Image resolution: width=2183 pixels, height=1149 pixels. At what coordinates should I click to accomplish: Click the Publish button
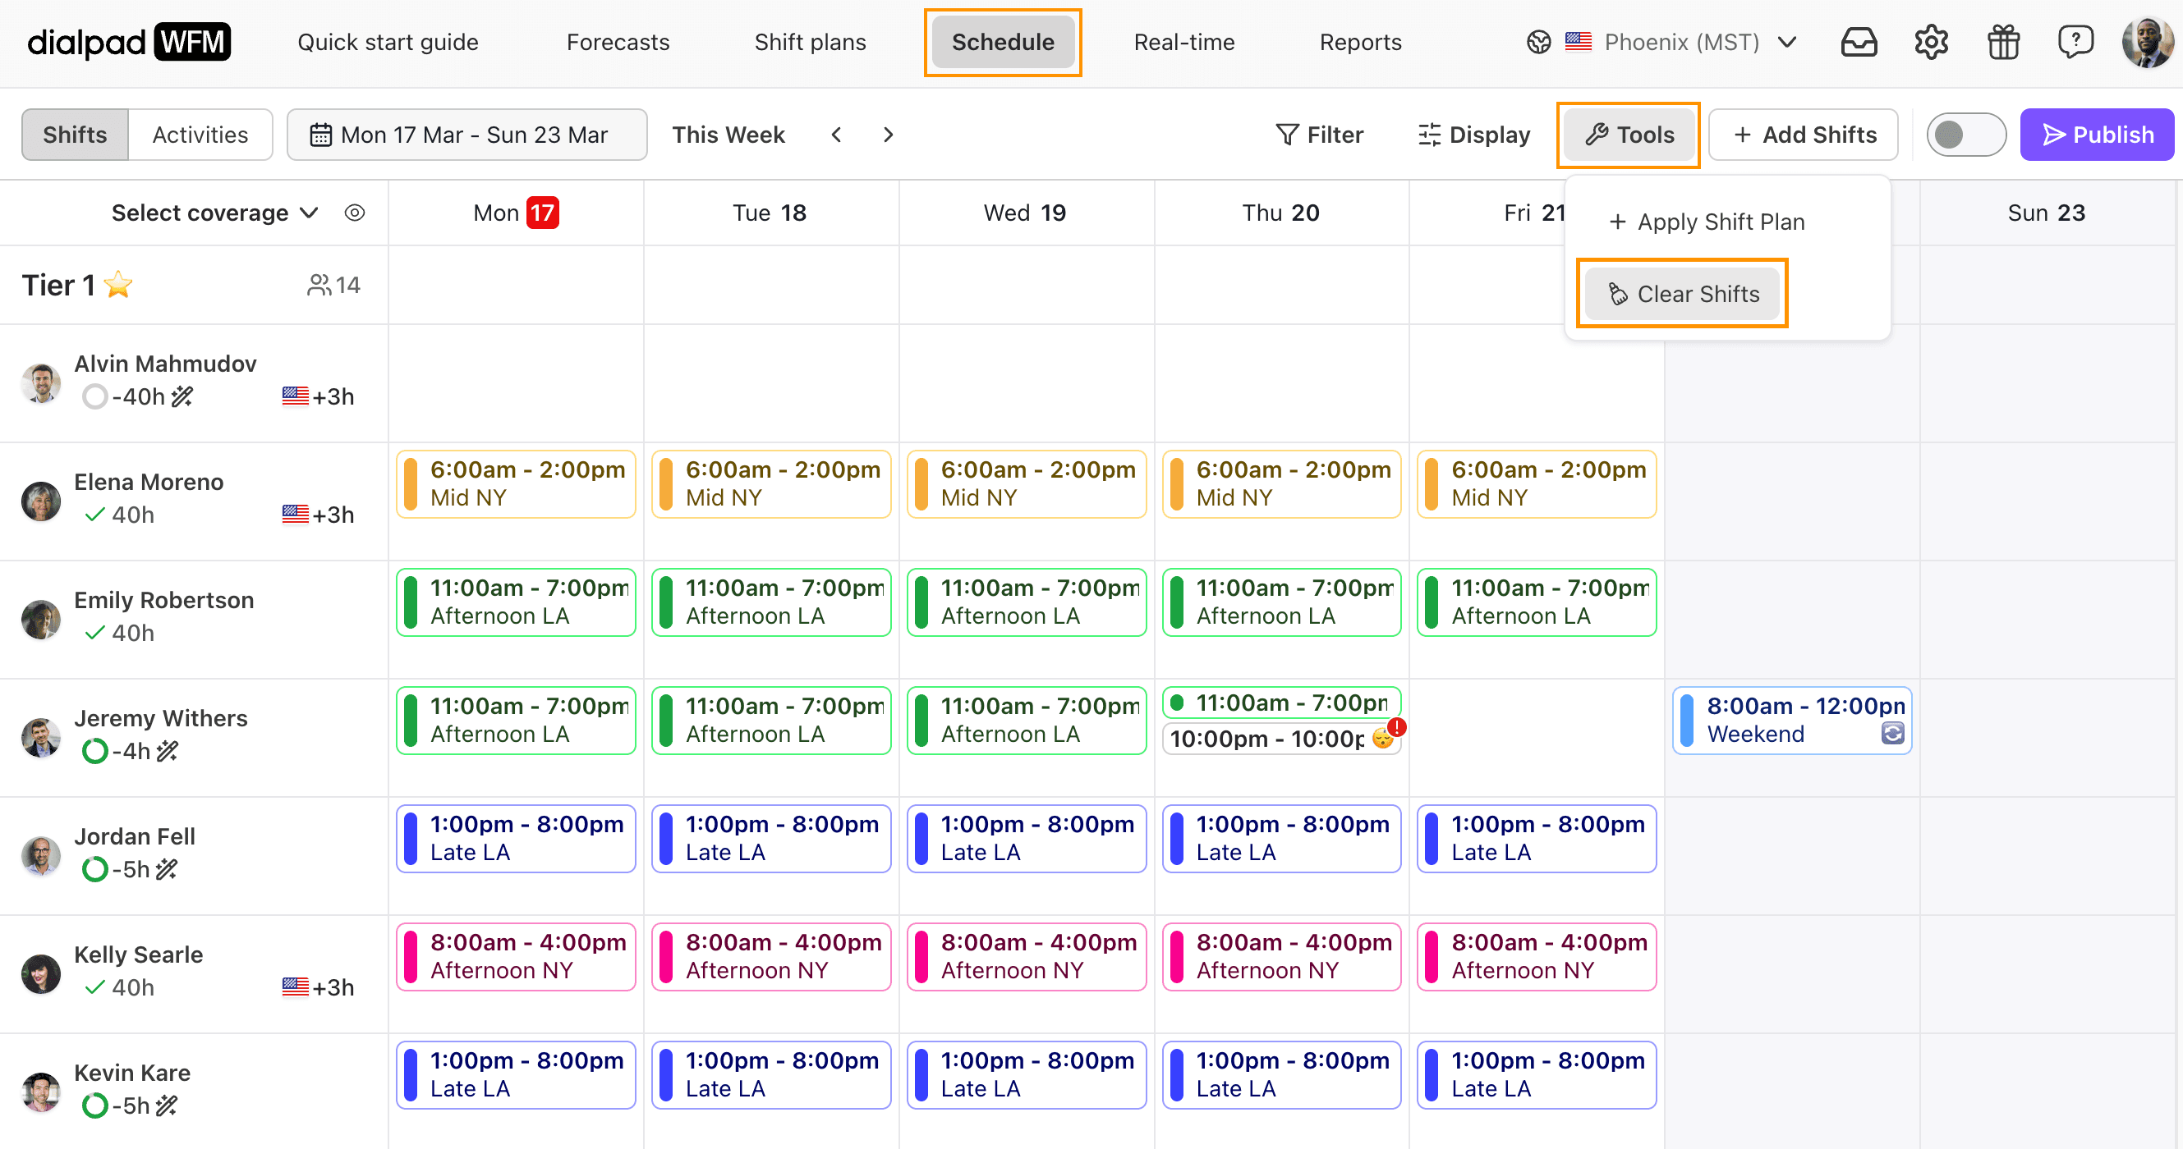click(2097, 135)
